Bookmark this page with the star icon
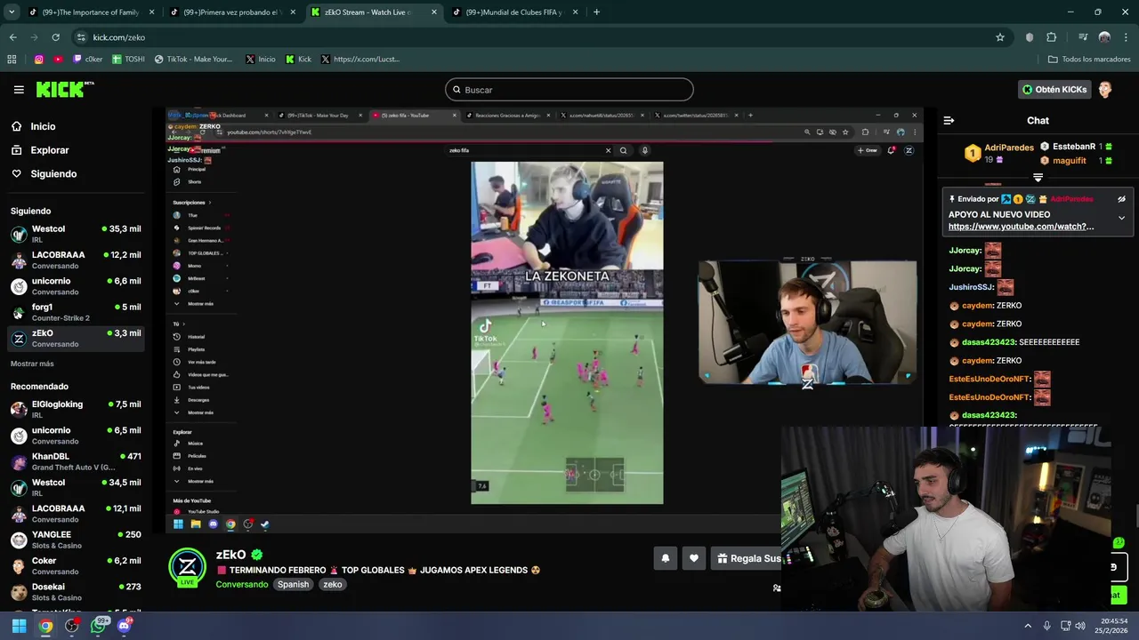The width and height of the screenshot is (1139, 640). 1000,37
